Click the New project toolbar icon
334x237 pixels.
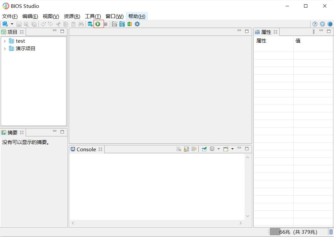click(x=5, y=24)
